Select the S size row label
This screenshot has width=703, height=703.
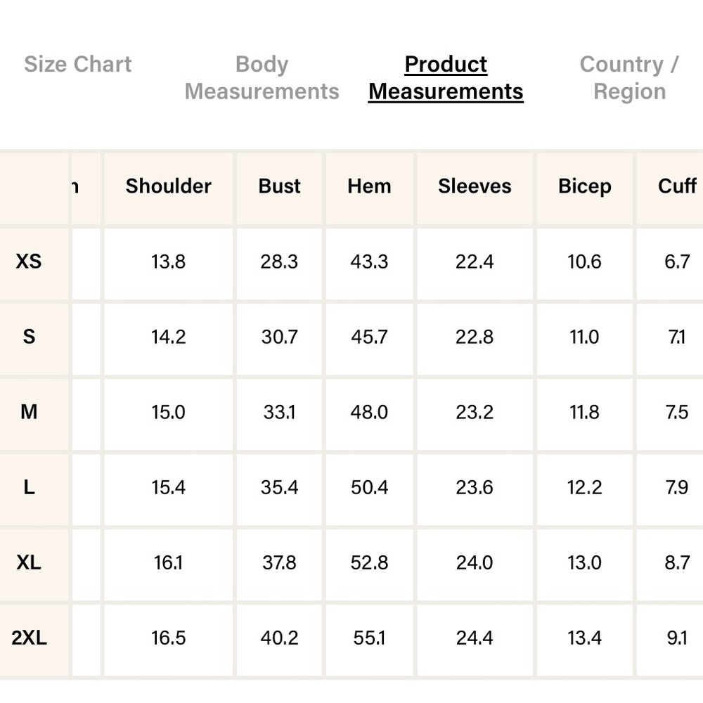tap(29, 337)
